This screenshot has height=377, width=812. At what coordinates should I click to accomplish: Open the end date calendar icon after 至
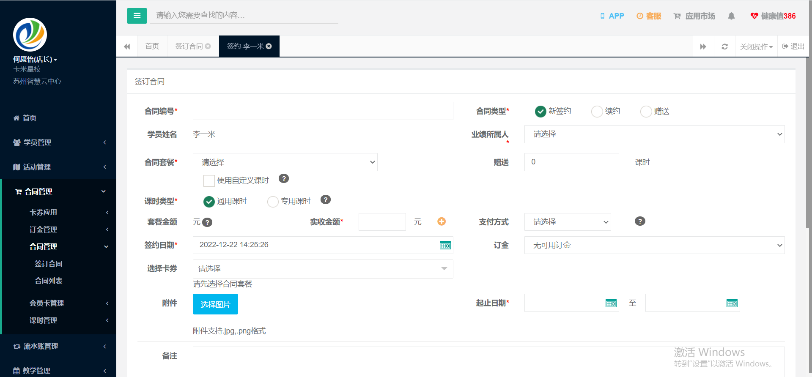[x=732, y=303]
